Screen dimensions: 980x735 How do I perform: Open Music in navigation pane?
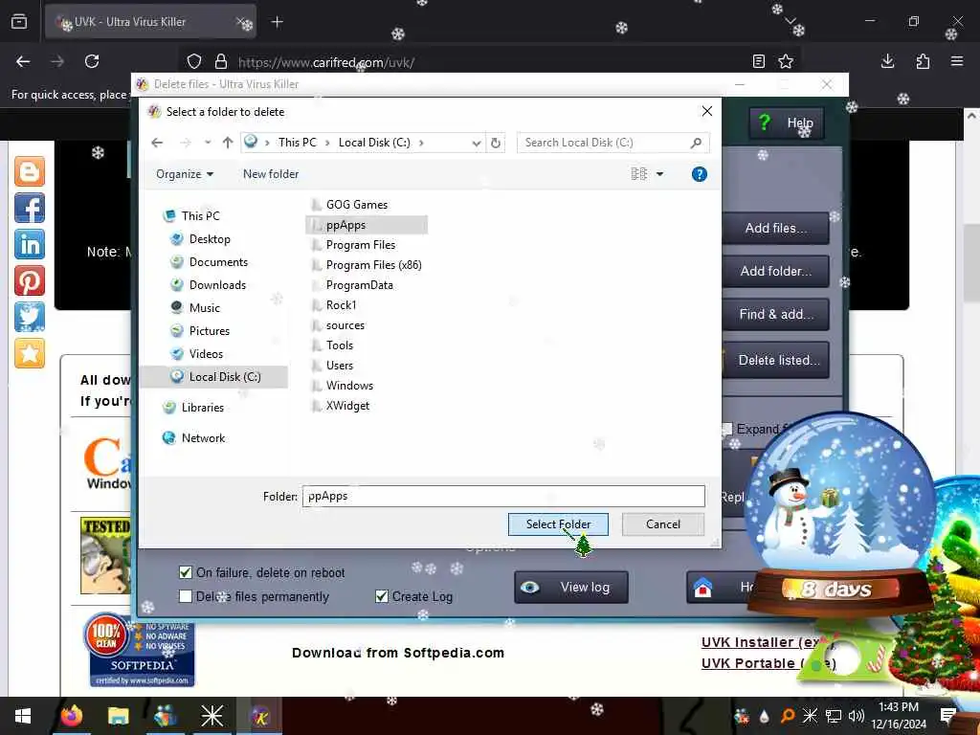coord(205,307)
